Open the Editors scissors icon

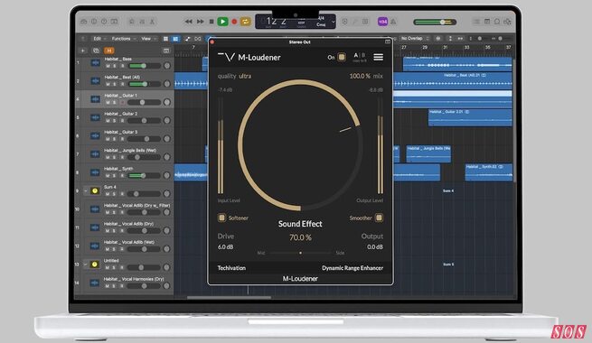pyautogui.click(x=152, y=22)
